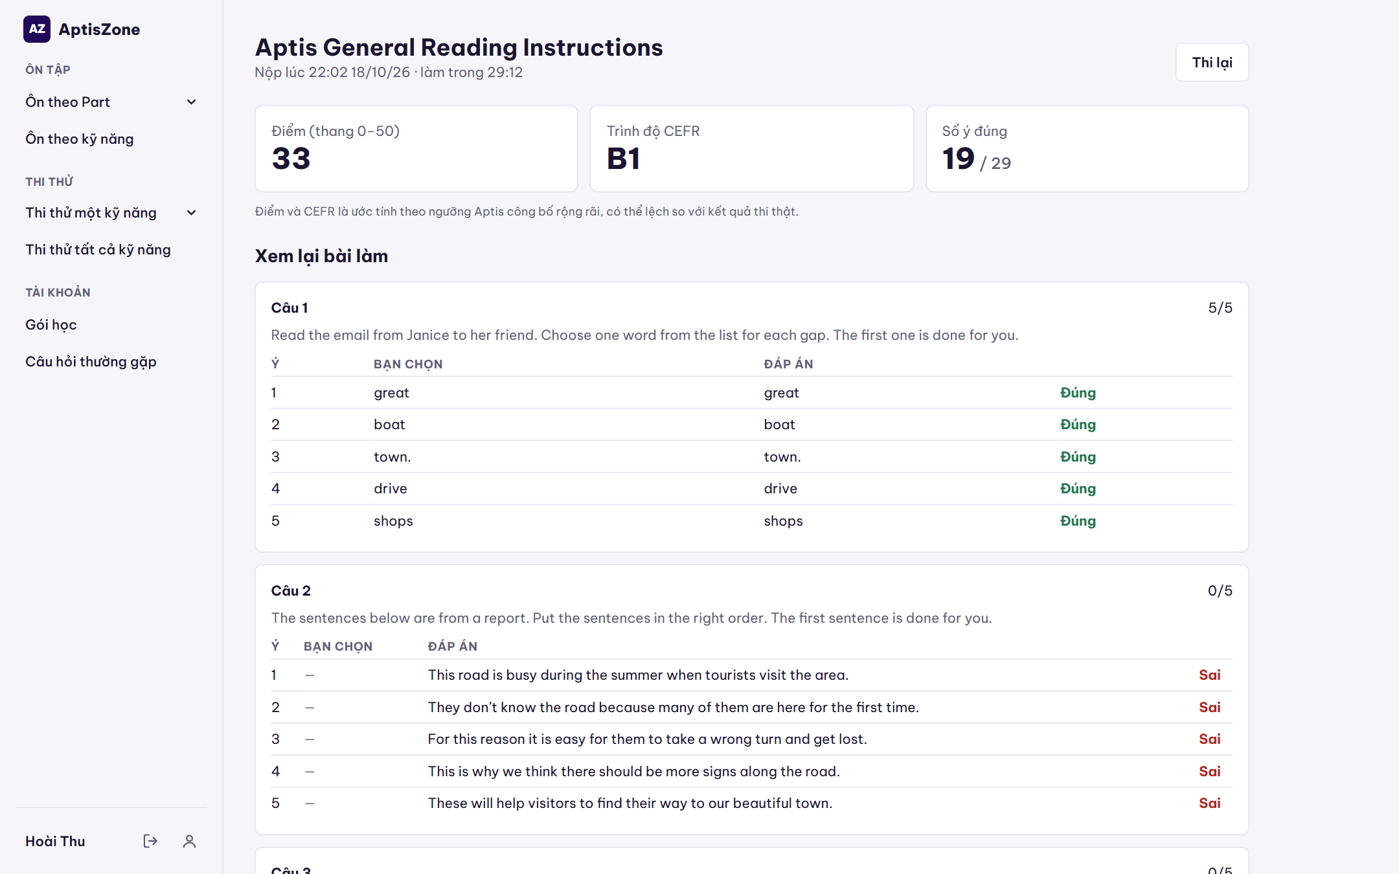Open Câu hỏi thường gặp page
The height and width of the screenshot is (874, 1399).
click(x=91, y=361)
